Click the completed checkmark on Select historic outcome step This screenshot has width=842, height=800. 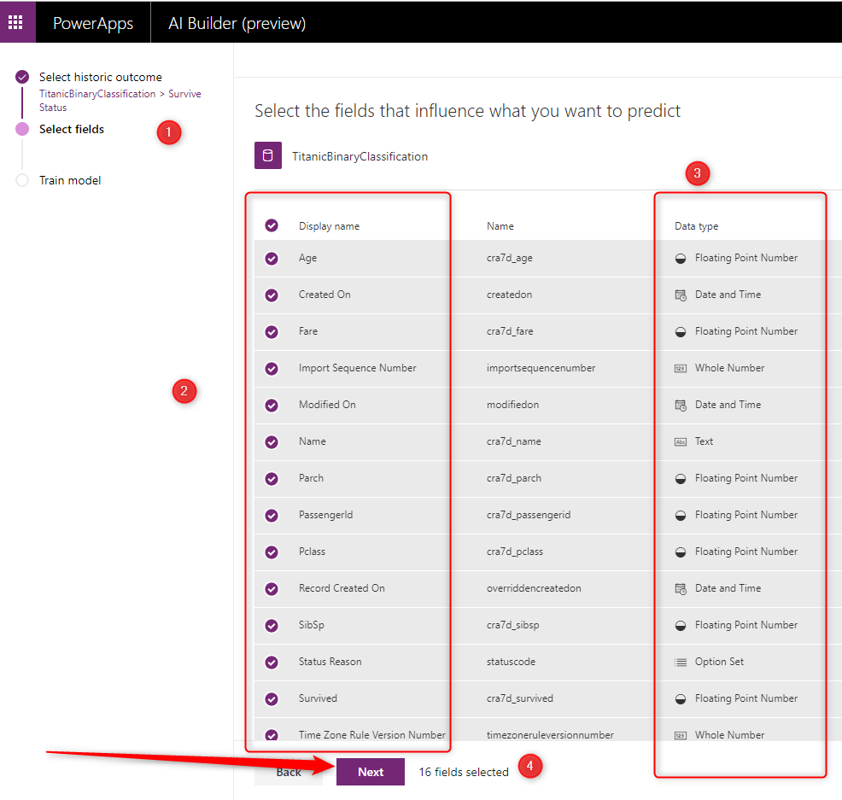pos(21,76)
